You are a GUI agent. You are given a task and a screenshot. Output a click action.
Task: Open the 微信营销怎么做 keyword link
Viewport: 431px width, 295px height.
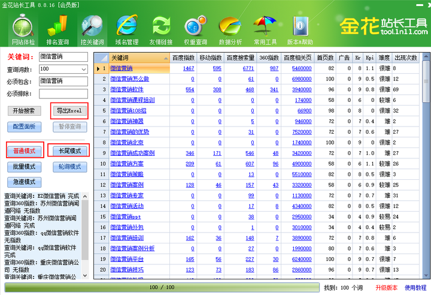point(129,79)
